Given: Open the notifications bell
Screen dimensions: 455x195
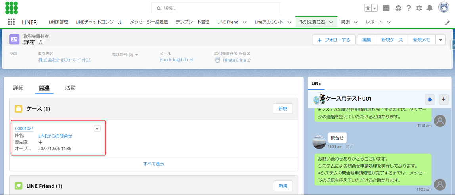Looking at the screenshot, I should click(x=430, y=8).
